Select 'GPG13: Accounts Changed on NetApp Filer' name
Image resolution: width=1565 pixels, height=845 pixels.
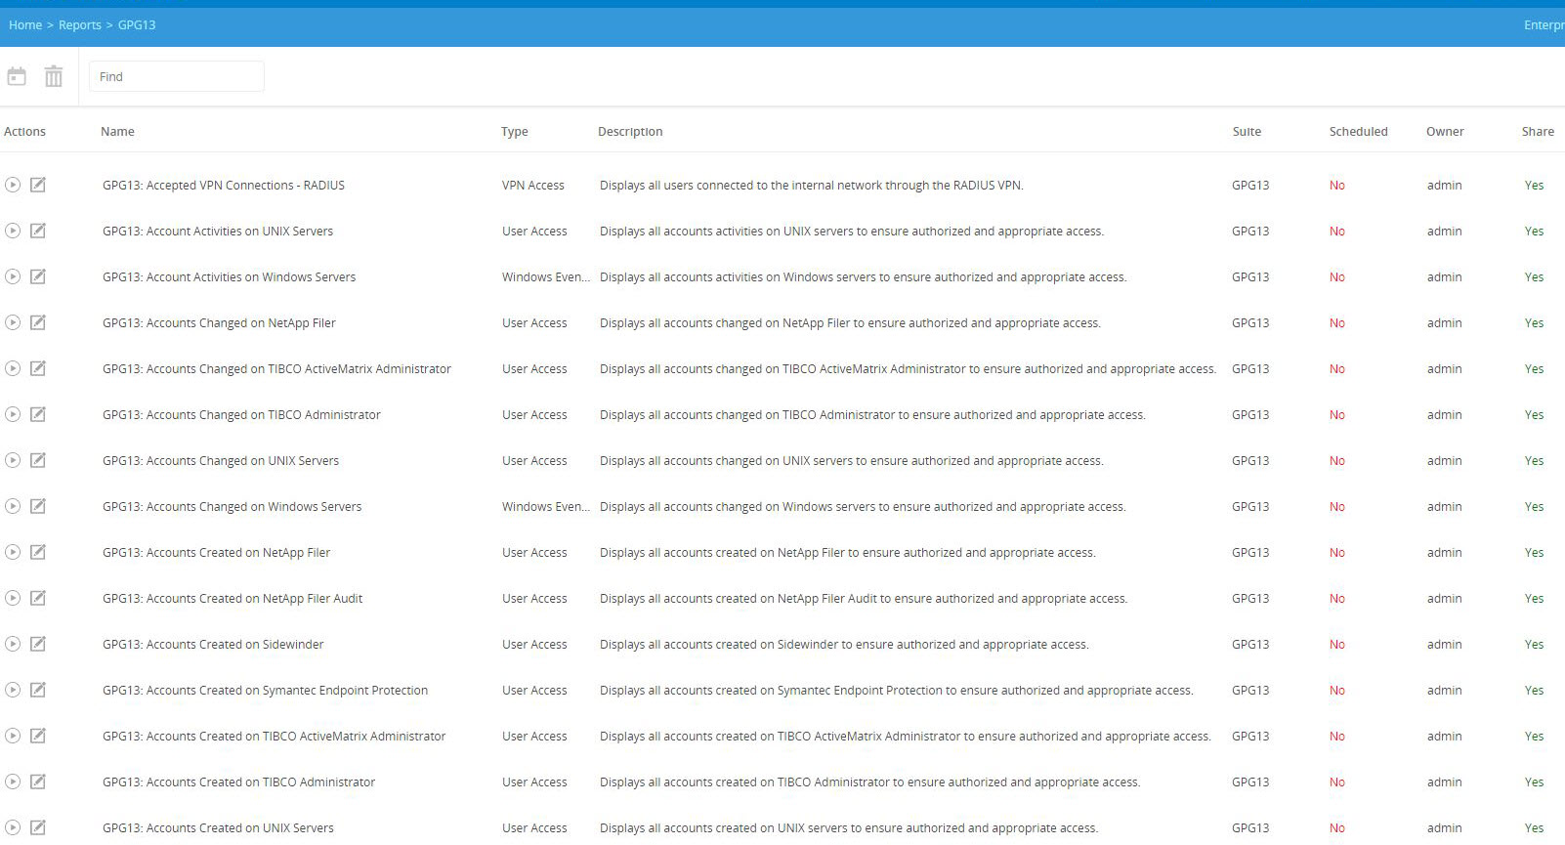click(x=219, y=323)
